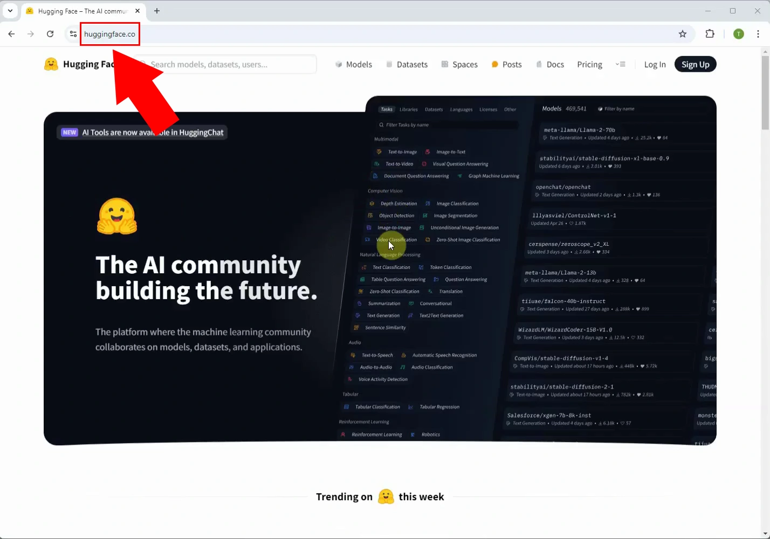Open Posts in the navigation bar
Image resolution: width=770 pixels, height=539 pixels.
click(506, 64)
